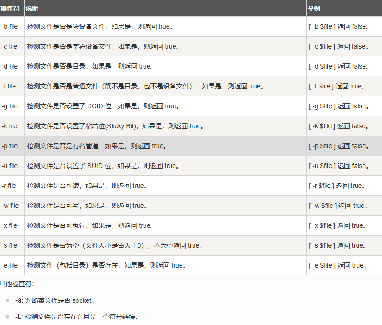Click description about SUID 位
The height and width of the screenshot is (325, 382).
(104, 166)
